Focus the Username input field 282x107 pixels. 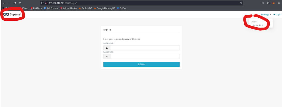coord(145,48)
